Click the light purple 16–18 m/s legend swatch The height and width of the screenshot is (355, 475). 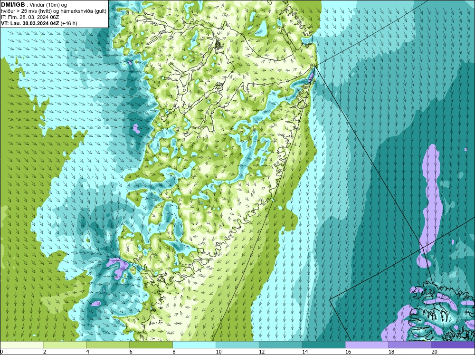(x=367, y=345)
